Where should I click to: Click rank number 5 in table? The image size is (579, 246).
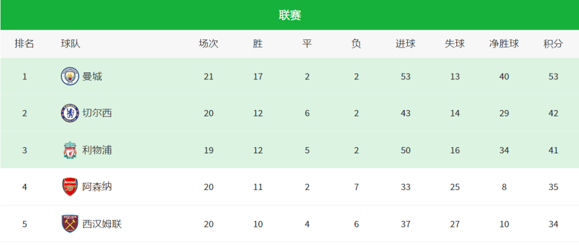(x=24, y=224)
